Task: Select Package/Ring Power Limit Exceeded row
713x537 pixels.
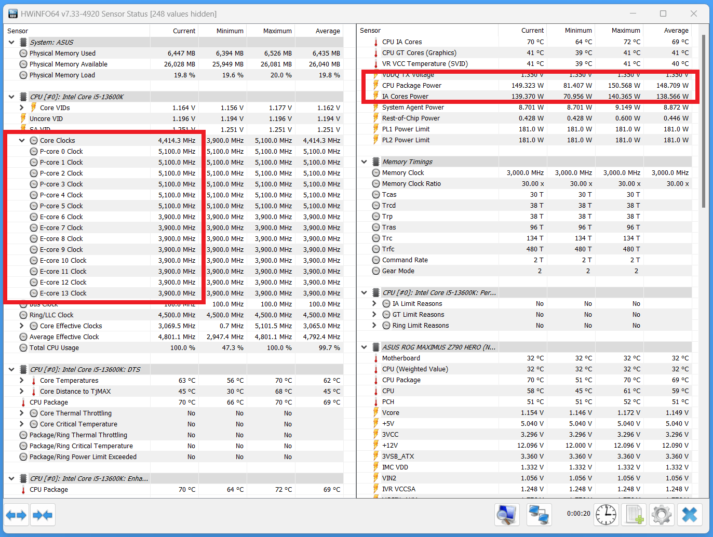Action: pyautogui.click(x=173, y=457)
